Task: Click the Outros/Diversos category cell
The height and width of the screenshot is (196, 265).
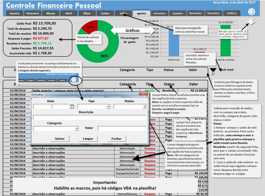Action: [127, 194]
